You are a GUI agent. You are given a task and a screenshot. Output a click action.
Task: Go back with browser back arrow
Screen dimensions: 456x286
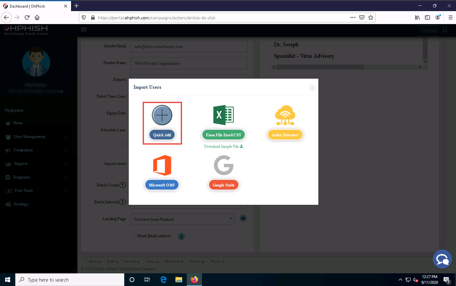(6, 17)
